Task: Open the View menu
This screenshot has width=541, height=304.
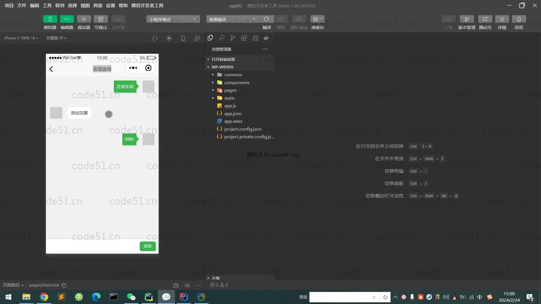Action: (x=85, y=6)
